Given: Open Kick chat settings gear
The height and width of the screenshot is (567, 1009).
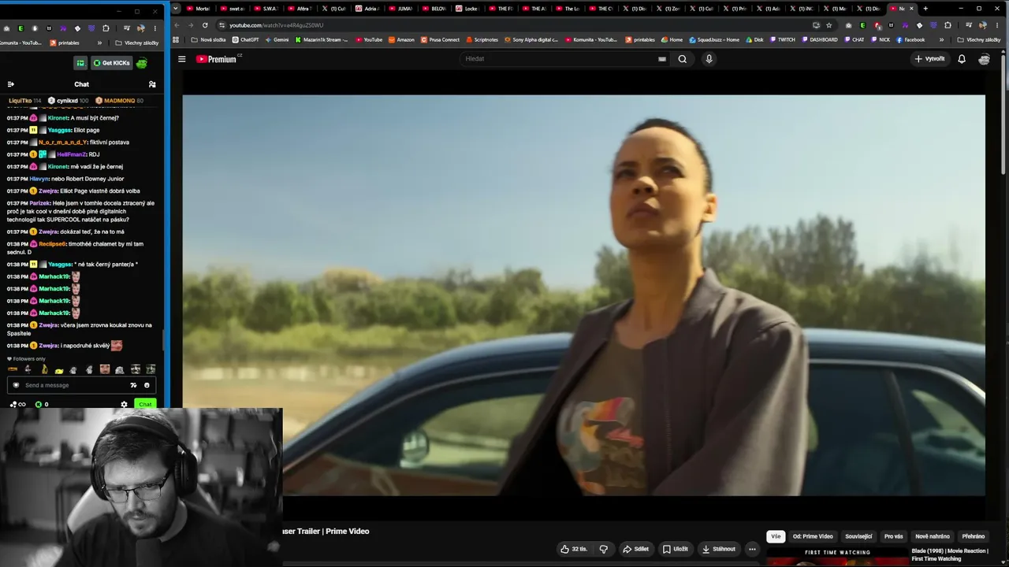Looking at the screenshot, I should (124, 404).
